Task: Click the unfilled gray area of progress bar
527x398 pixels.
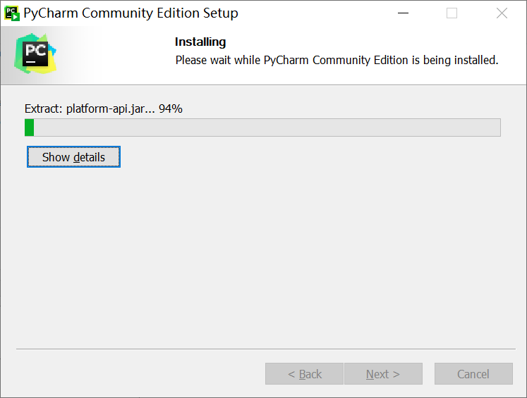Action: (x=267, y=128)
